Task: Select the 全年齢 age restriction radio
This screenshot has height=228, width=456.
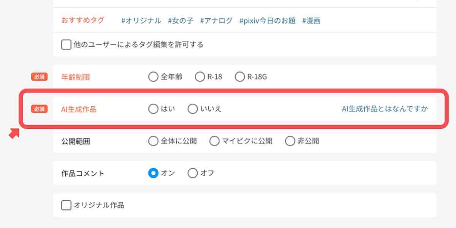Action: 153,77
